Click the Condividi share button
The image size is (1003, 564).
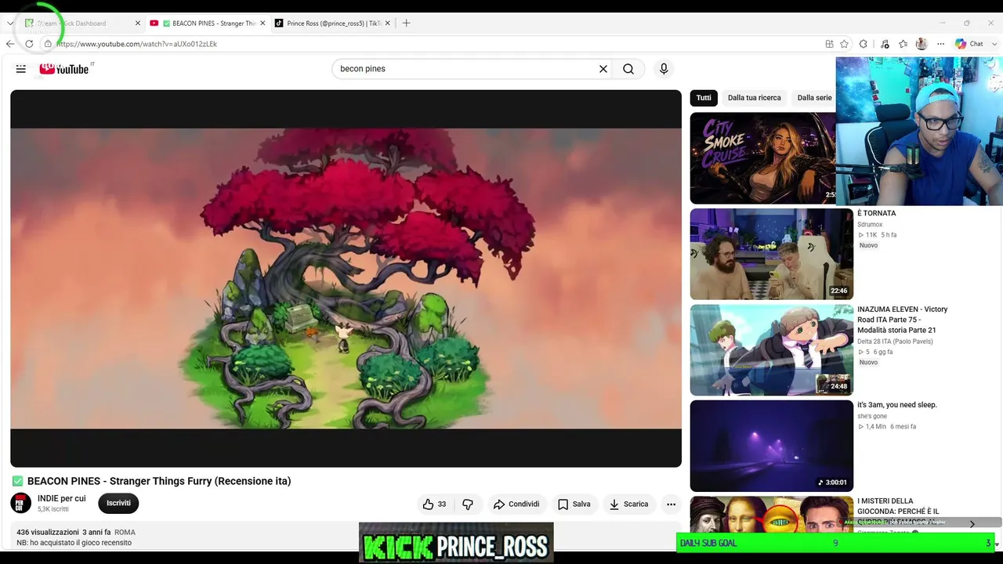516,504
